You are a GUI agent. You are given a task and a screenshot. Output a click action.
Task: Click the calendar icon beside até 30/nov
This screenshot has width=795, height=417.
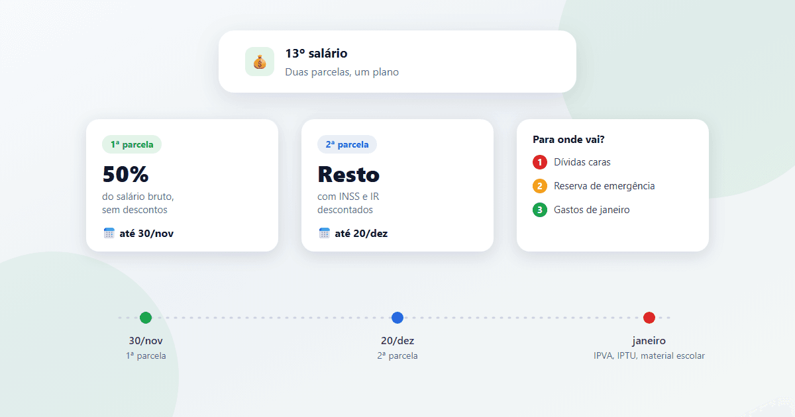click(109, 233)
